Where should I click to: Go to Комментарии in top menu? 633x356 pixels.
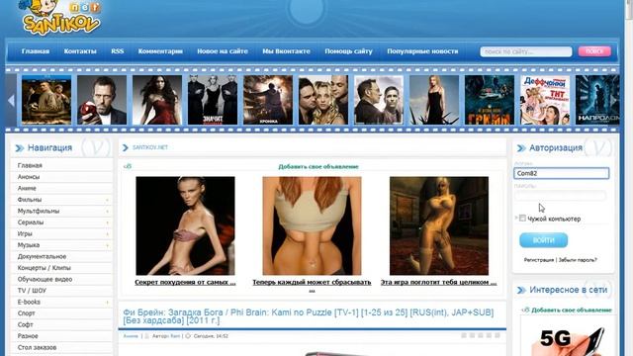tap(160, 51)
